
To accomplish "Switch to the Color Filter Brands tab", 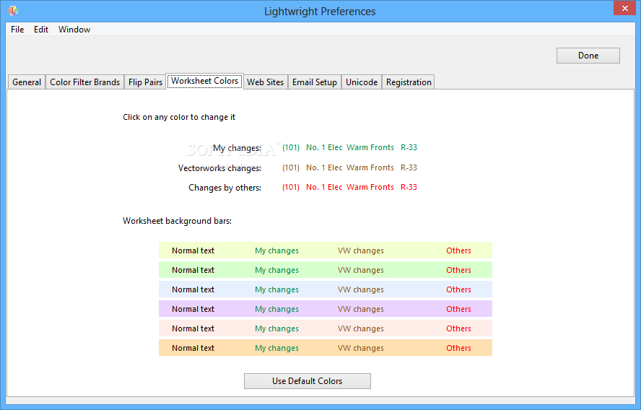I will click(x=84, y=82).
